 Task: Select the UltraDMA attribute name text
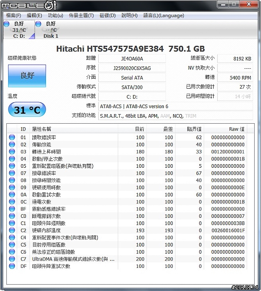click(x=73, y=259)
